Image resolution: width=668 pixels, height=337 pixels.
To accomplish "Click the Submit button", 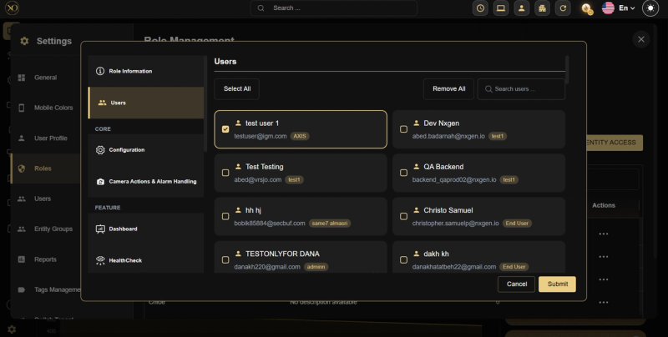I will 557,284.
